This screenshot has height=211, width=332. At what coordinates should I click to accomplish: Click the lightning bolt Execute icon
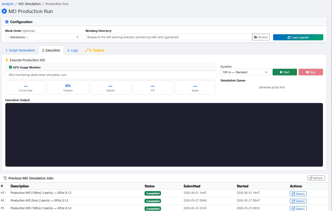tap(7, 60)
